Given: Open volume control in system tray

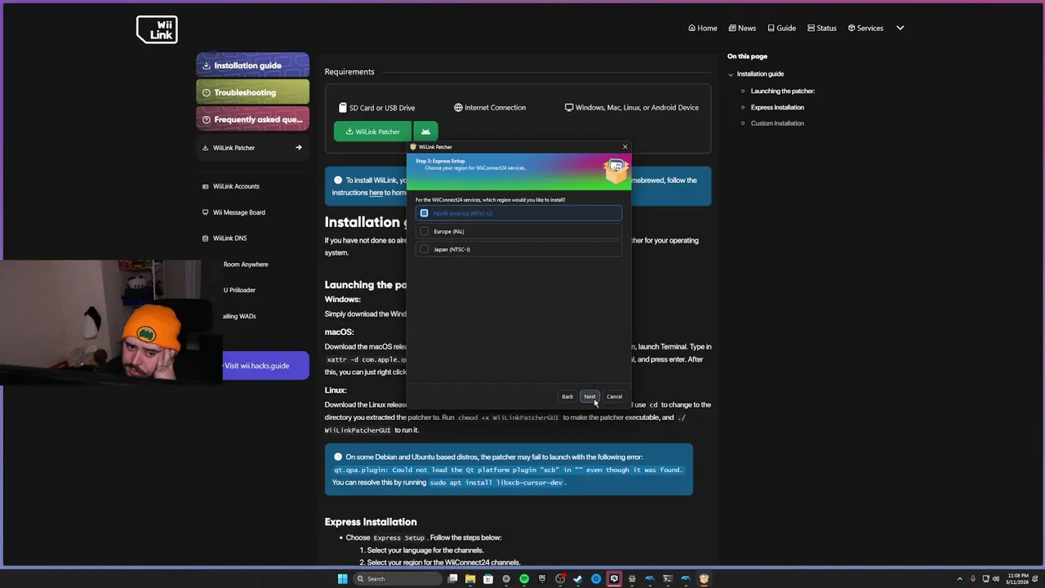Looking at the screenshot, I should click(x=997, y=579).
